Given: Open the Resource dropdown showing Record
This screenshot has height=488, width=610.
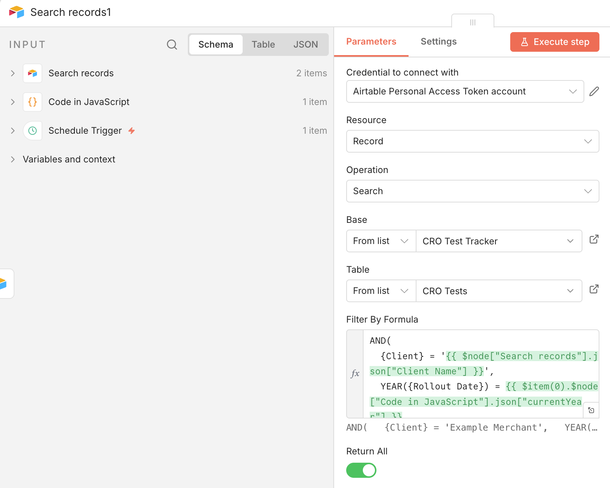Looking at the screenshot, I should (x=472, y=141).
